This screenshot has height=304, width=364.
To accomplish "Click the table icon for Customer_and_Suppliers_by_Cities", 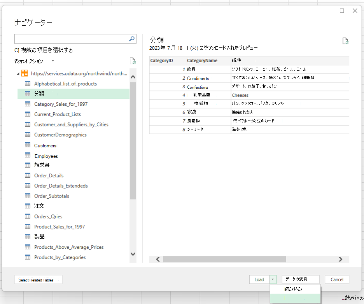I will (x=28, y=124).
